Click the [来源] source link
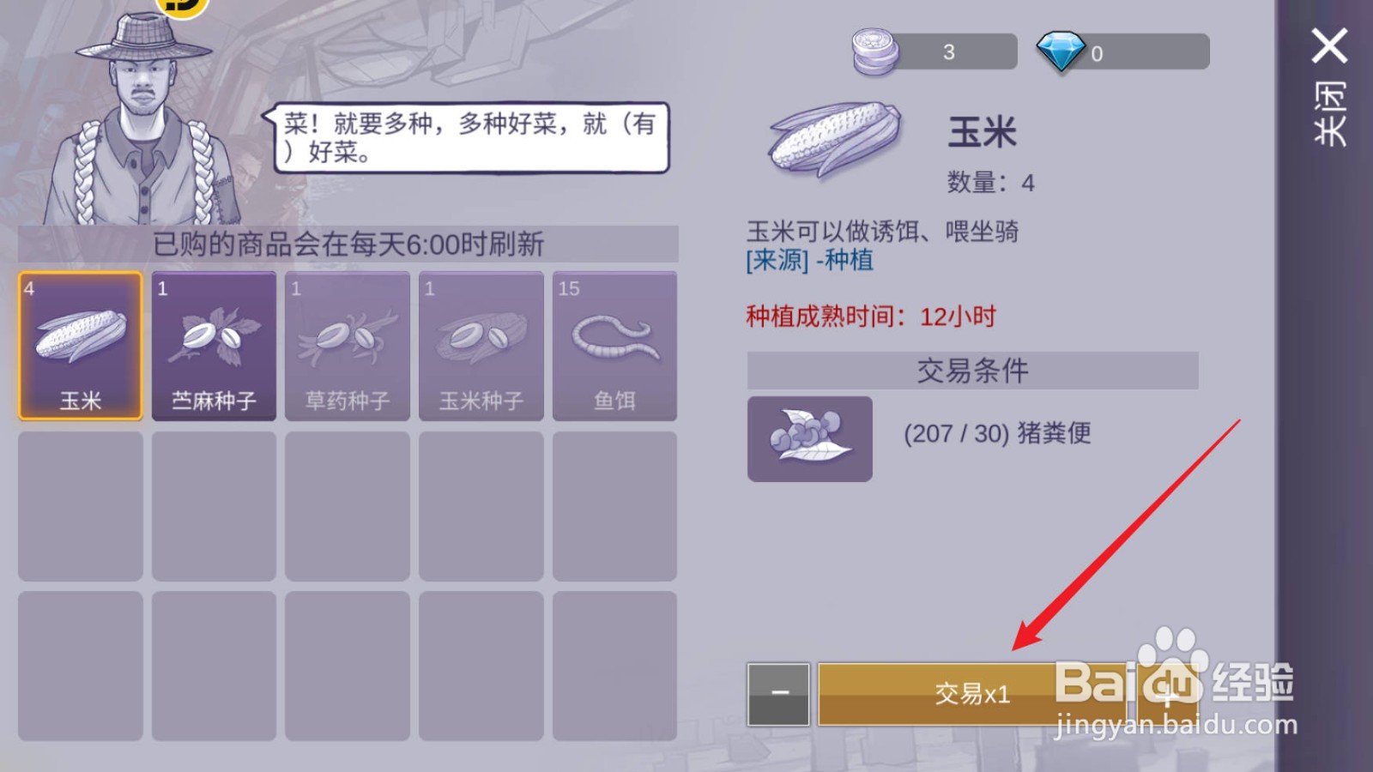 click(777, 260)
